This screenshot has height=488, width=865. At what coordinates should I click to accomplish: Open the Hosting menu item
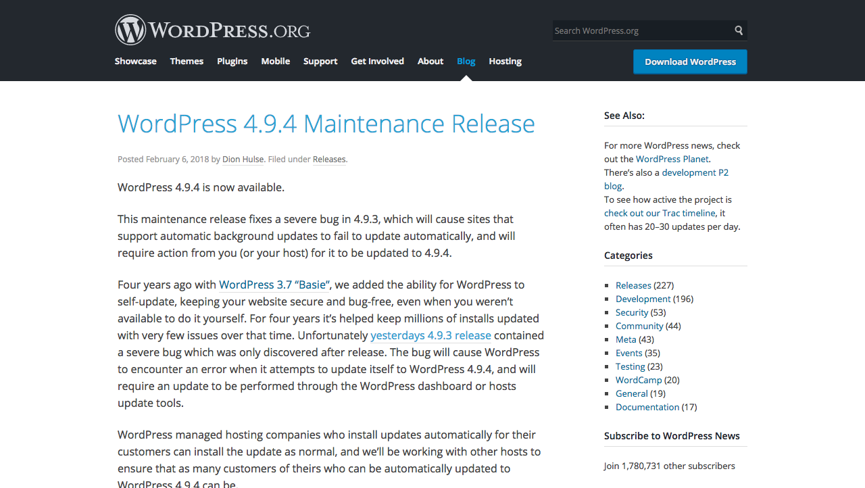(505, 61)
